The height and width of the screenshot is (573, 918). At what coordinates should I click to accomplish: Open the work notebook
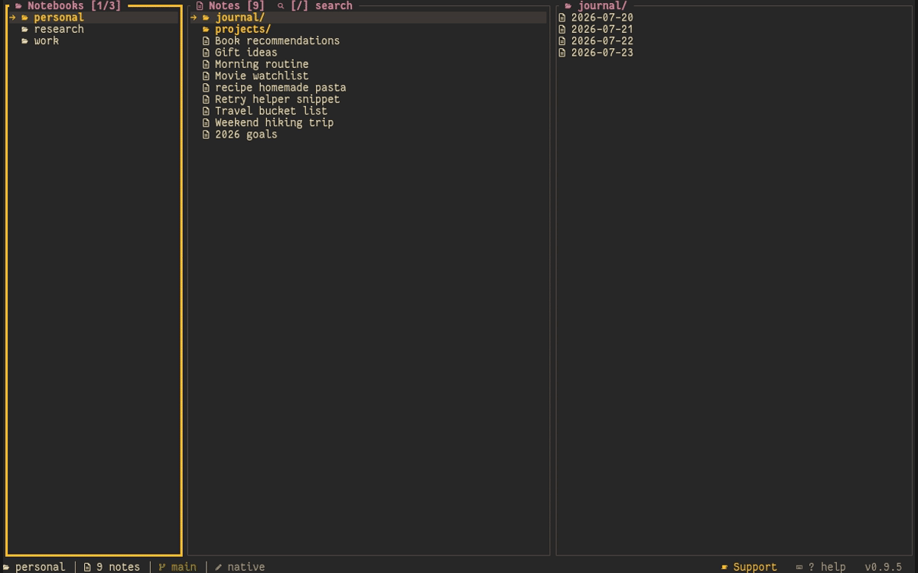coord(46,40)
